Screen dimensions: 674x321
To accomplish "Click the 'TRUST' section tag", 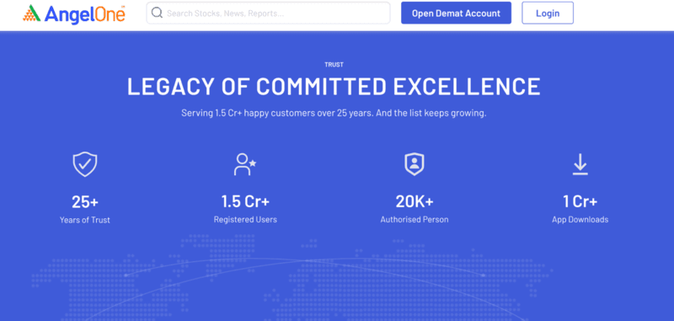I will point(334,65).
